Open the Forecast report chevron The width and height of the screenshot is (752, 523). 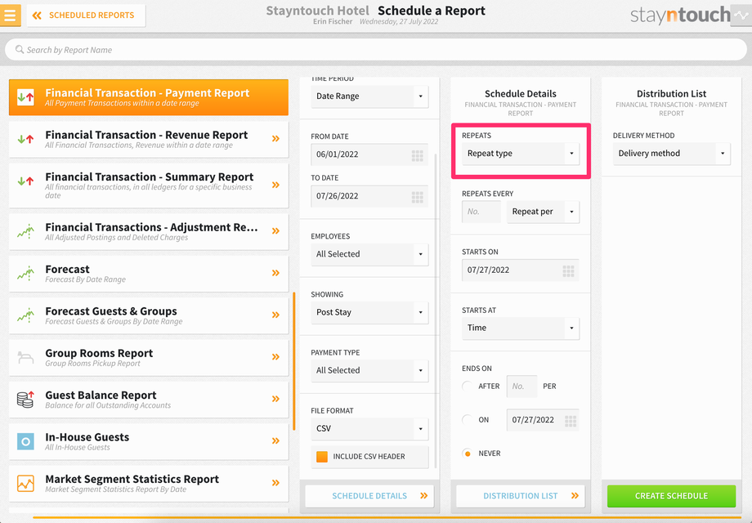(275, 273)
